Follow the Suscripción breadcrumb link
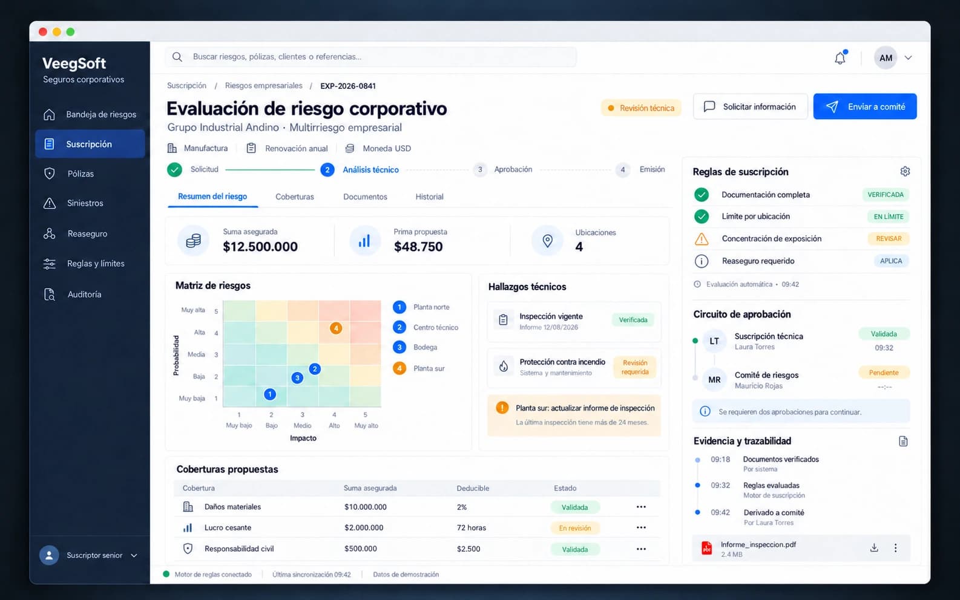The height and width of the screenshot is (600, 960). pos(186,86)
